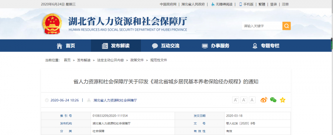The width and height of the screenshot is (333, 135).
Task: Increase font size with A+ button
Action: coord(235,100)
